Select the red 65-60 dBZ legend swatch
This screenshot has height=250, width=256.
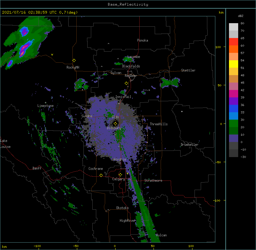233,42
